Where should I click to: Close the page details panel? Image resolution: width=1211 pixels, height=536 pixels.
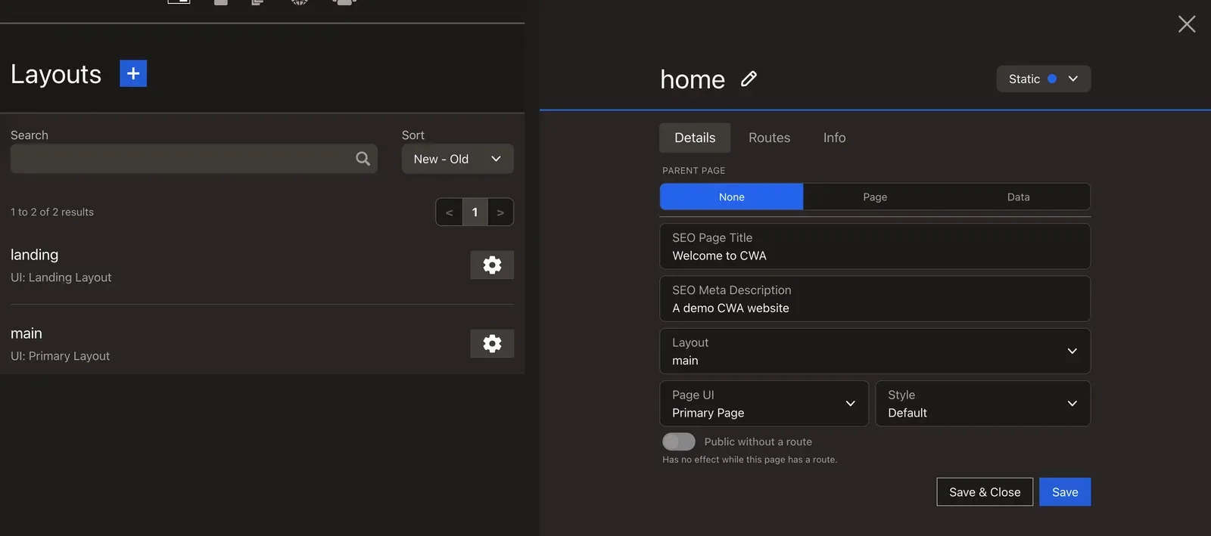tap(1187, 24)
